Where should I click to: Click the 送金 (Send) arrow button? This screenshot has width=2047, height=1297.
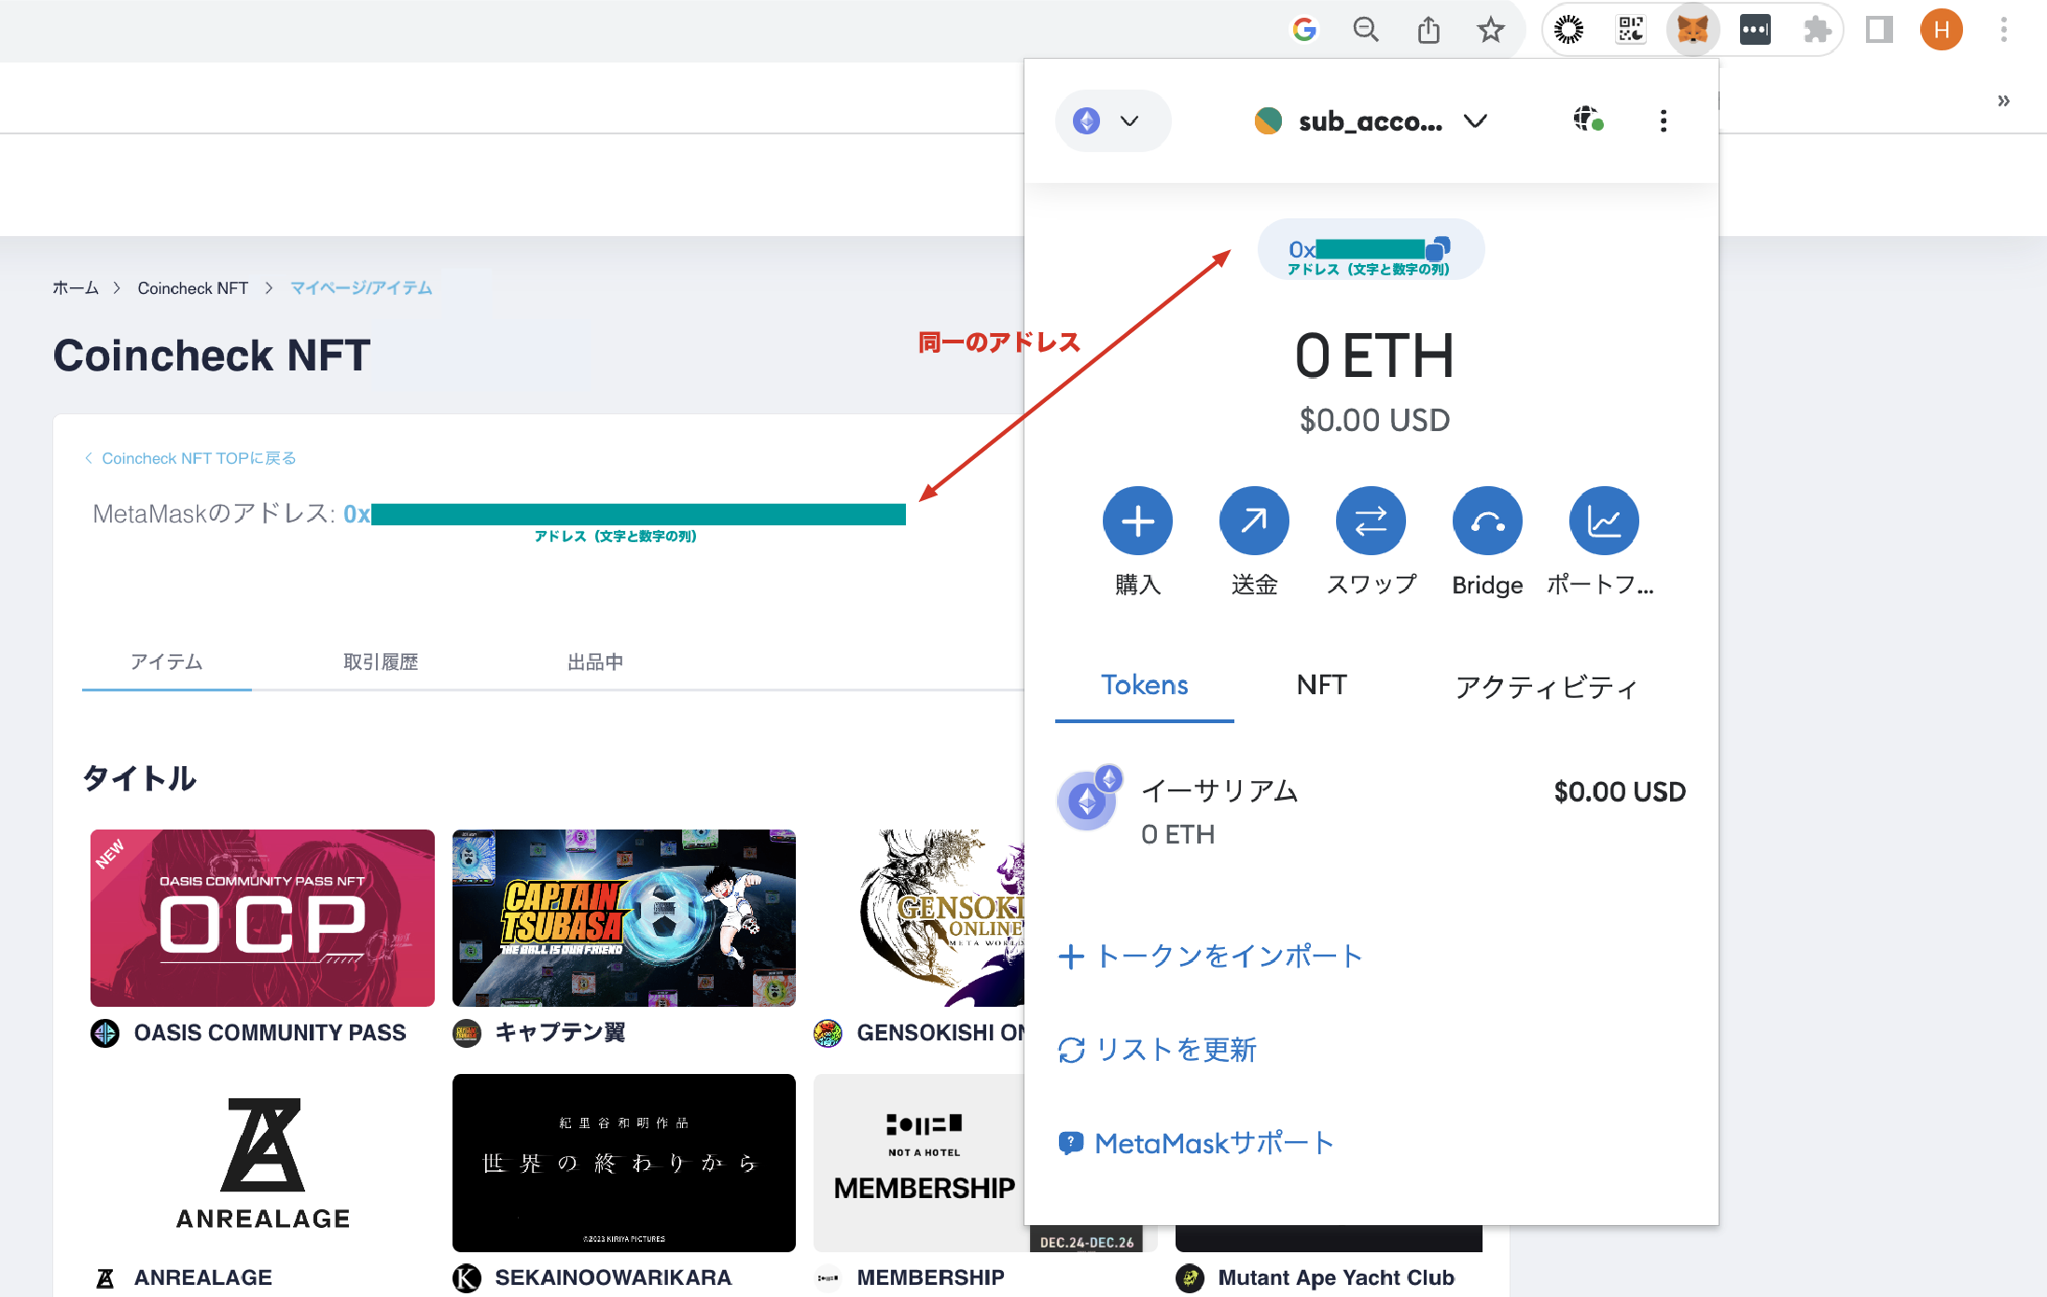pos(1254,521)
